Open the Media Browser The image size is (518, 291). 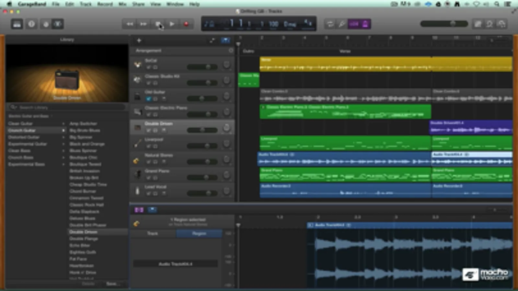(x=501, y=24)
